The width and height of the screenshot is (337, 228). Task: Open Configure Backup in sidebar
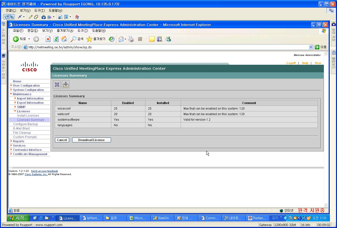[25, 124]
